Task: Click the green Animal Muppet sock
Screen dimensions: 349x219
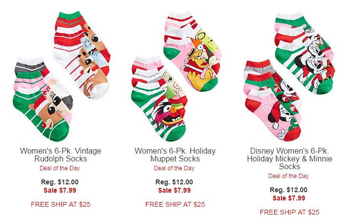Action: 160,116
